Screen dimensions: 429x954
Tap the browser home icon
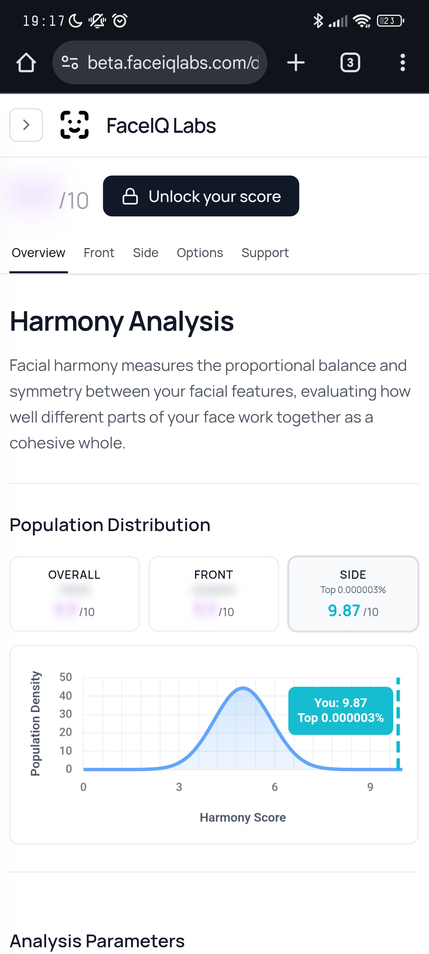coord(26,63)
